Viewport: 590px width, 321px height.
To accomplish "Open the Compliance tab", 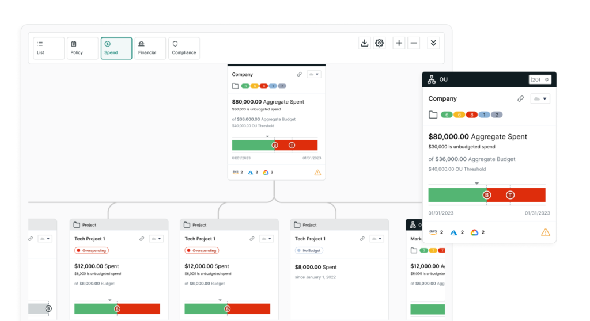I will tap(184, 48).
